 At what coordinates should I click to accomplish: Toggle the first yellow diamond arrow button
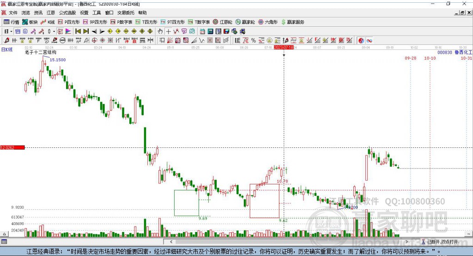110,31
